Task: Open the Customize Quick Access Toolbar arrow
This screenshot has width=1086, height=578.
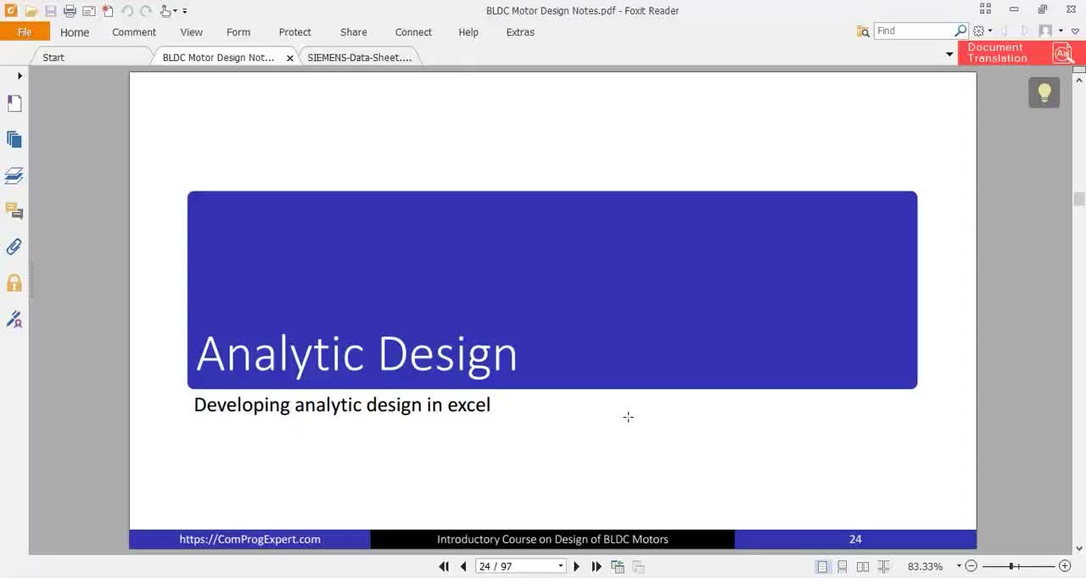Action: click(x=185, y=11)
